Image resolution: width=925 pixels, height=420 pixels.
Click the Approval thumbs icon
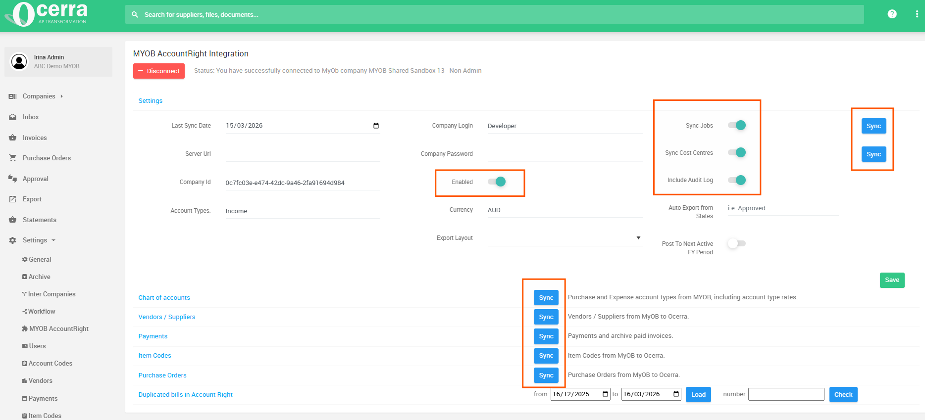[x=13, y=179]
